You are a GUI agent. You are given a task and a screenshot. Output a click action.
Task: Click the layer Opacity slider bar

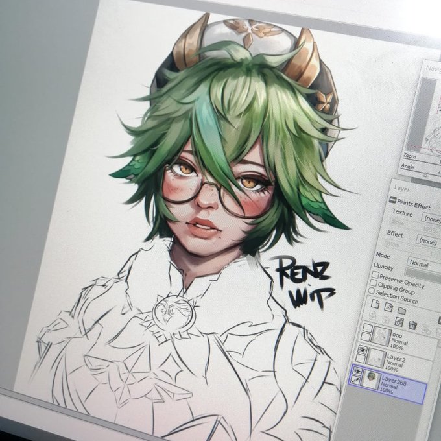pos(423,275)
